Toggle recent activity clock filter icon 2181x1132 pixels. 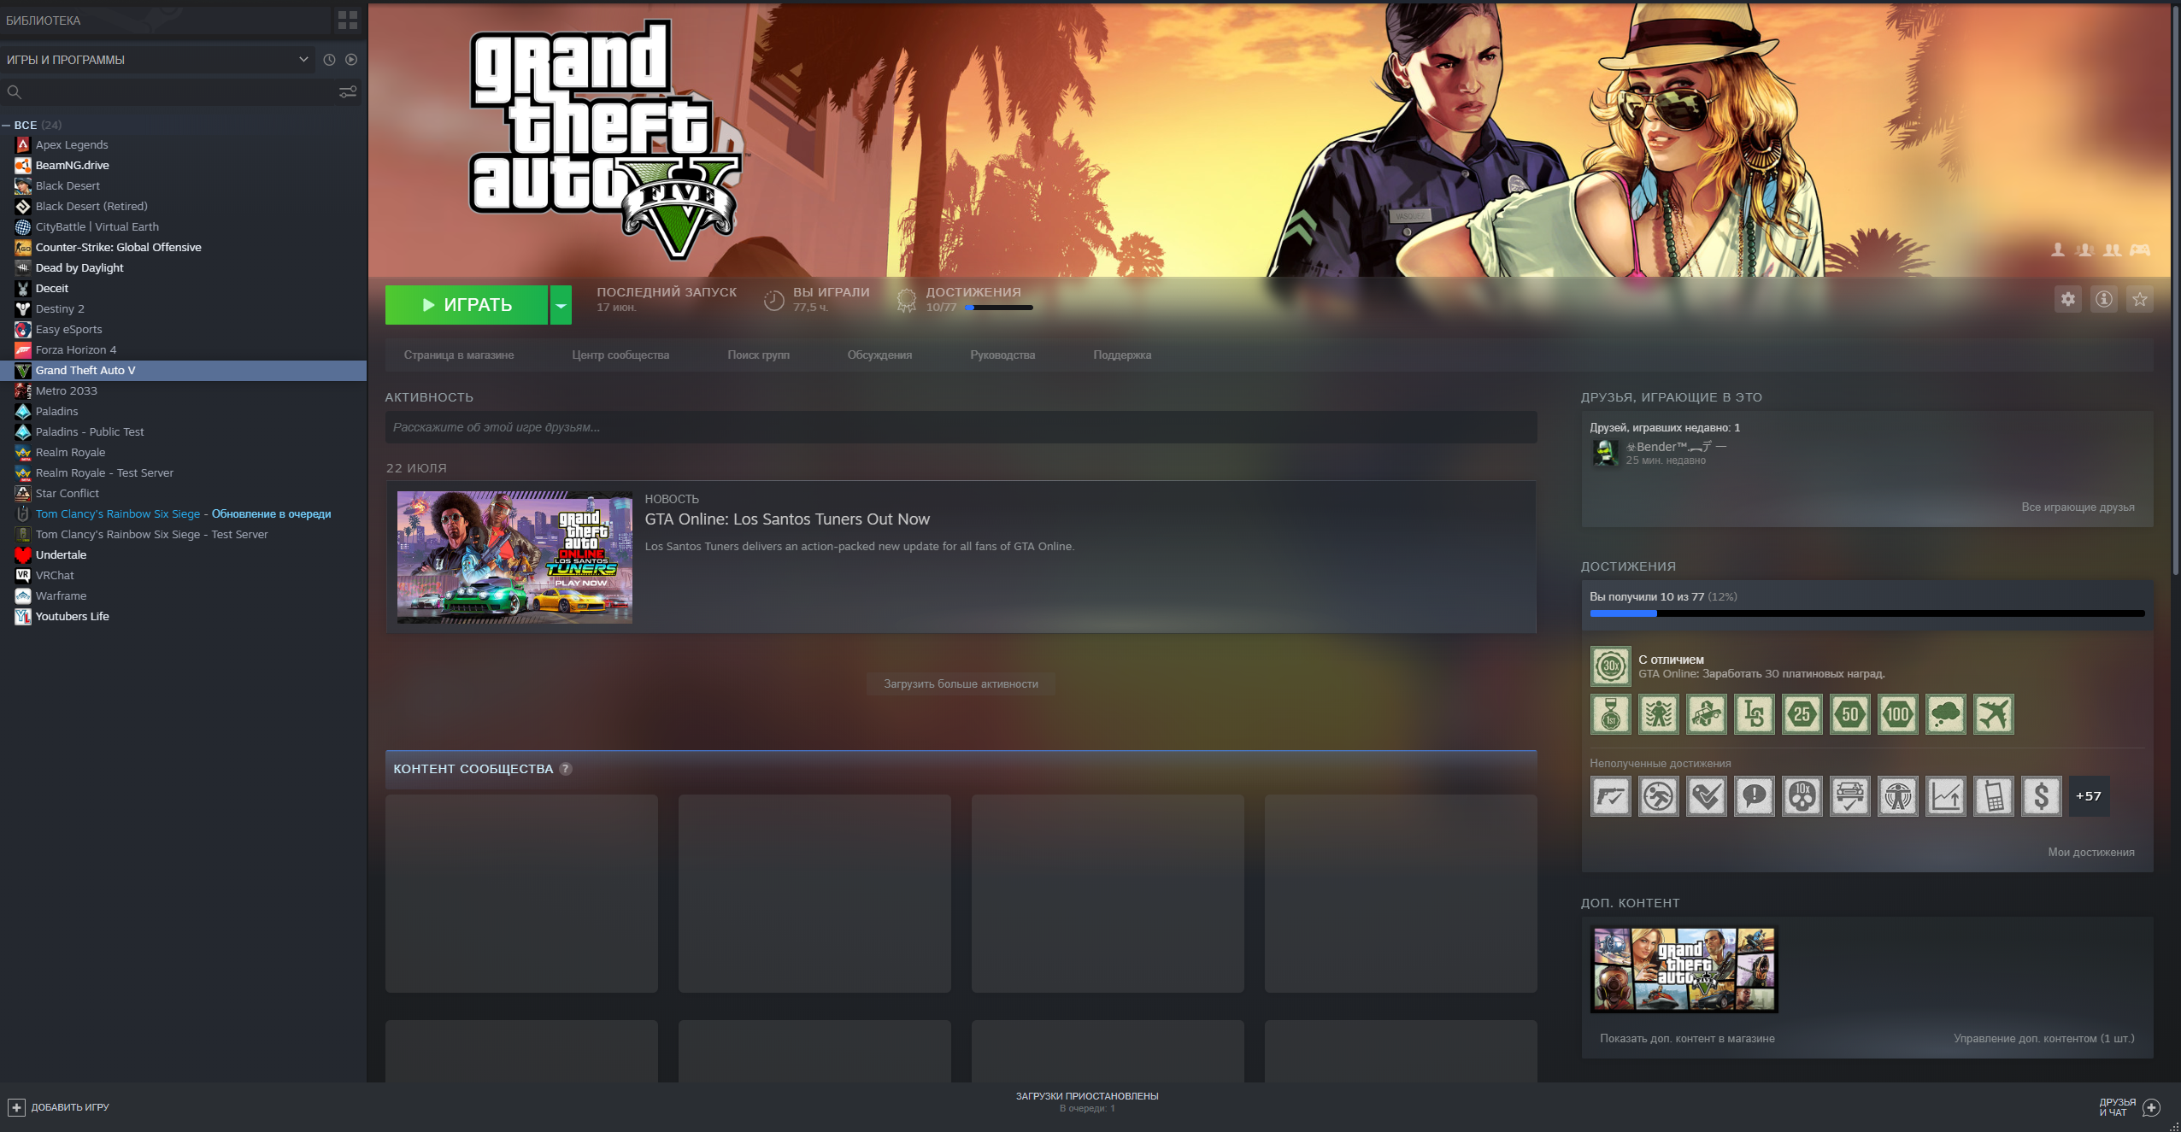pyautogui.click(x=329, y=60)
